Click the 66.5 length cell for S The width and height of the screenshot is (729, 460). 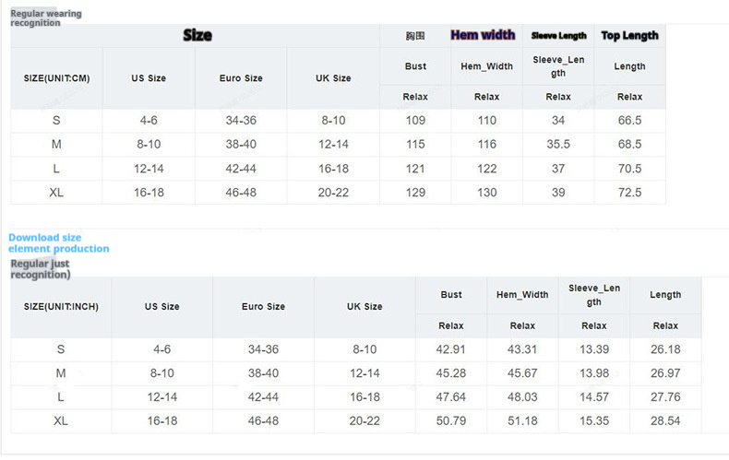[x=629, y=121]
